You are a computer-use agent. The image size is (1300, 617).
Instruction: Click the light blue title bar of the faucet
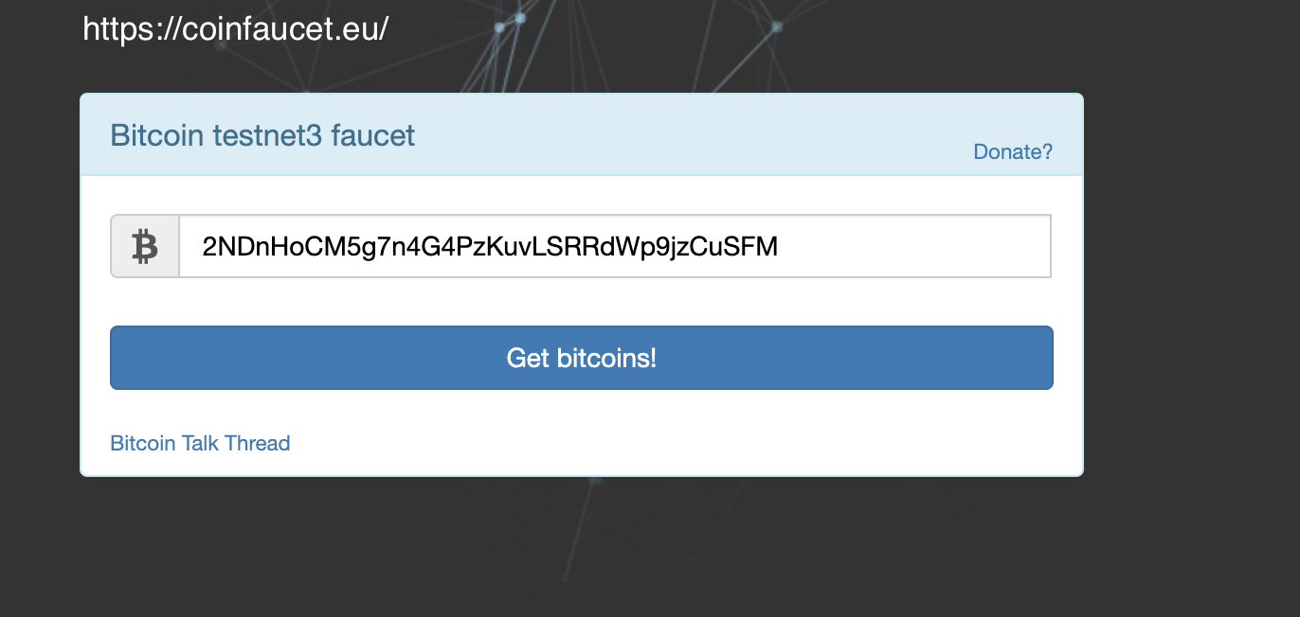click(x=663, y=134)
